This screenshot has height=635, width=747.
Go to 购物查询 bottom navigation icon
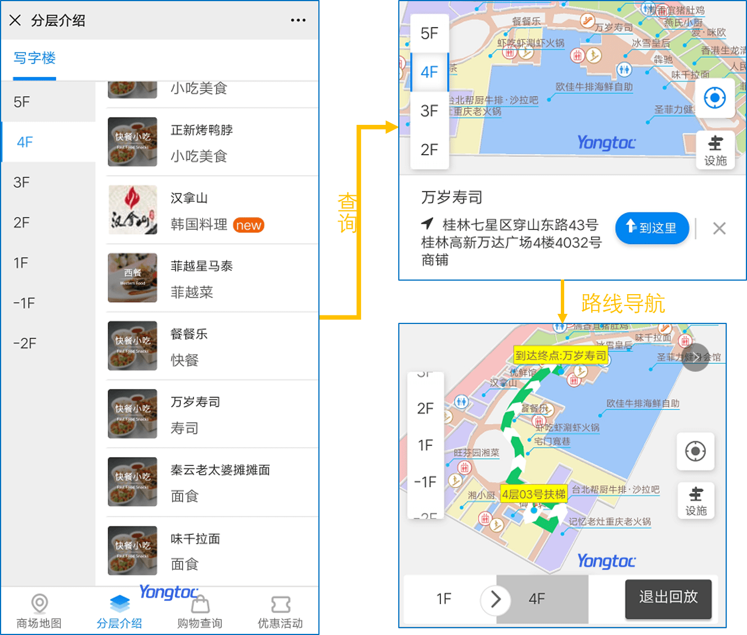pos(200,611)
